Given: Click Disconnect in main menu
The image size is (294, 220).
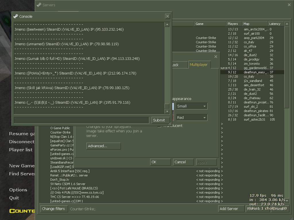Looking at the screenshot, I should [x=22, y=142].
